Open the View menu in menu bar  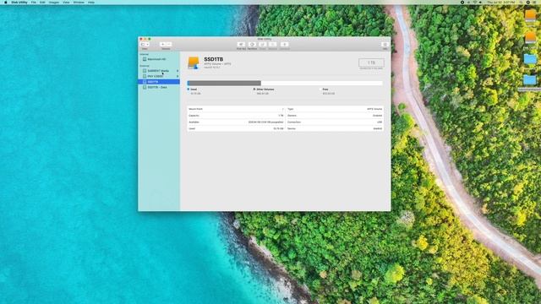(x=66, y=3)
